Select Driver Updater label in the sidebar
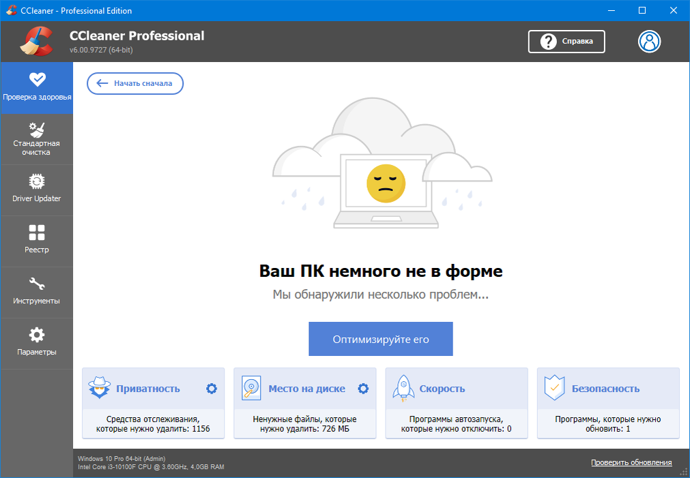Screen dimensions: 690x478 point(37,198)
